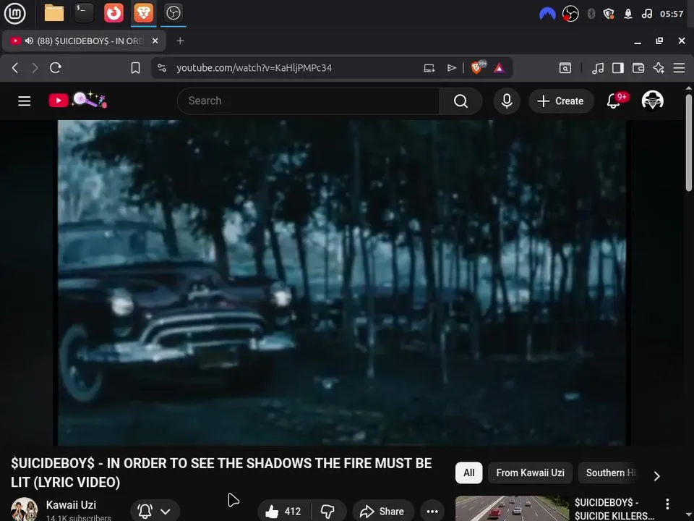This screenshot has height=521, width=694.
Task: Click the 05:57 clock
Action: pos(672,14)
